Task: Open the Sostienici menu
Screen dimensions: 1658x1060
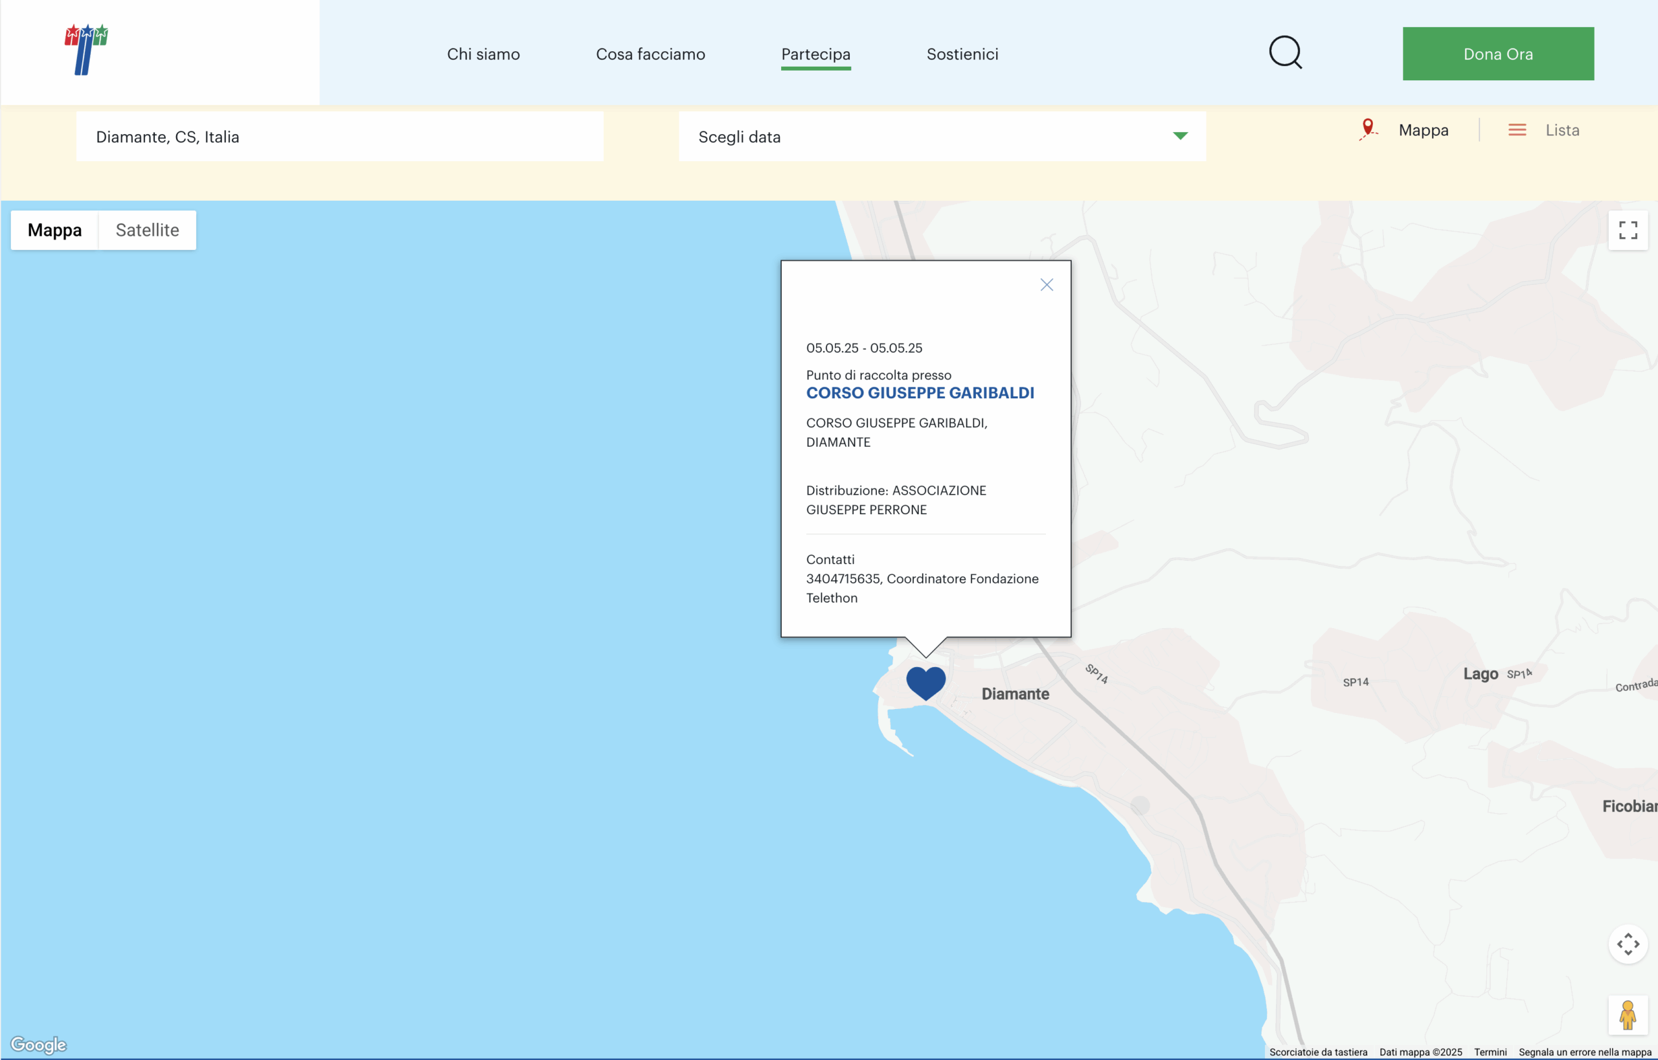Action: point(962,54)
